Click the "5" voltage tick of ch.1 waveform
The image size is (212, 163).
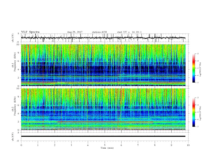pyautogui.click(x=18, y=34)
